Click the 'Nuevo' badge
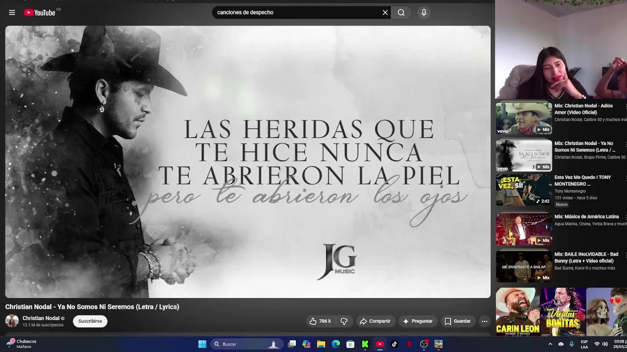 tap(561, 204)
